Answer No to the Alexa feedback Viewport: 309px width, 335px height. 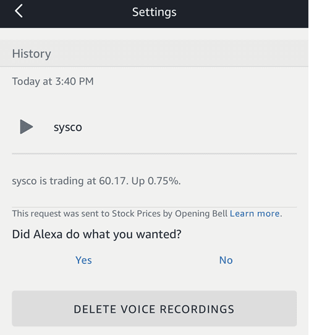point(226,260)
